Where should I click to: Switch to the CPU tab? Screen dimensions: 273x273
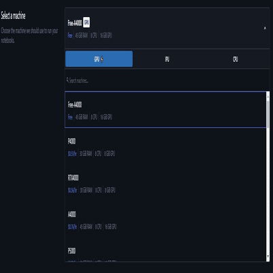tap(236, 59)
